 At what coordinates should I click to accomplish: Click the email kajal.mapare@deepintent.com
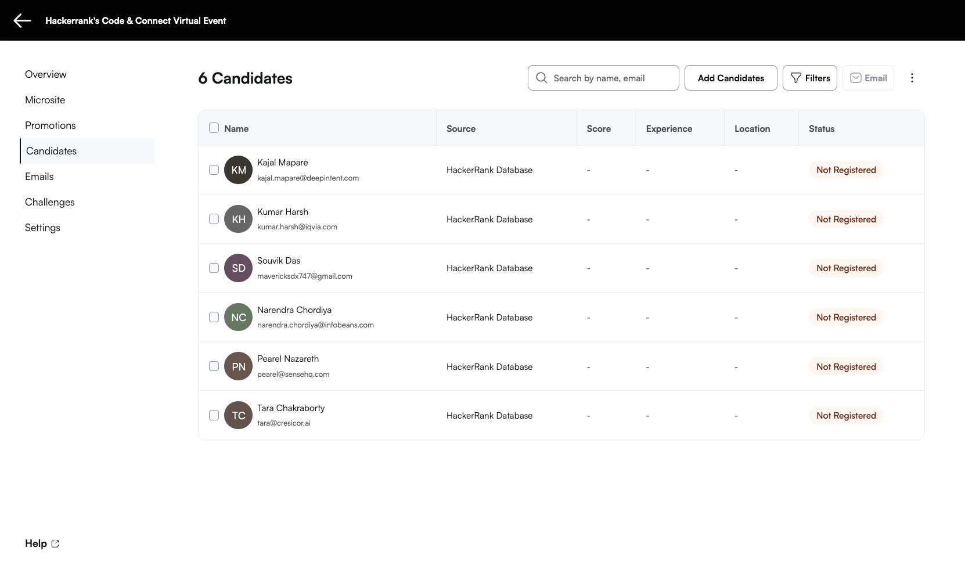(x=308, y=178)
